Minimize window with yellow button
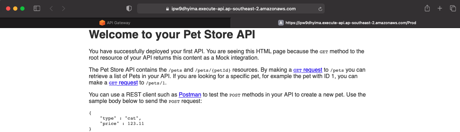Viewport: 460px width, 132px height. click(15, 9)
